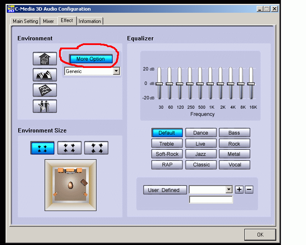Remove user preset with minus button
This screenshot has height=245, width=306.
(249, 189)
